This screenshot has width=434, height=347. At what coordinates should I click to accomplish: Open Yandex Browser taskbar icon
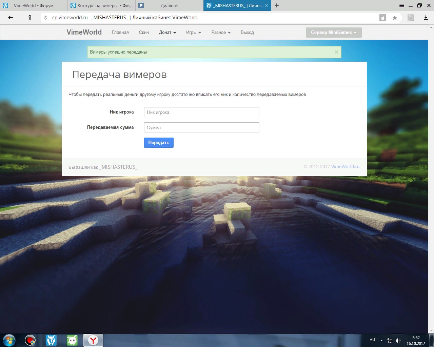coord(93,340)
